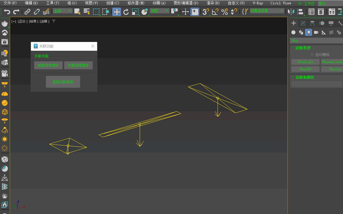Open the 全部 selection filter dropdown
This screenshot has width=343, height=214.
pos(63,11)
